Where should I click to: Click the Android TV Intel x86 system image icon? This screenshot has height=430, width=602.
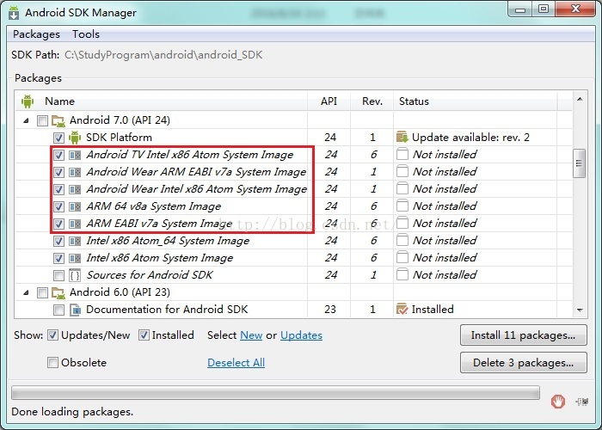point(75,155)
